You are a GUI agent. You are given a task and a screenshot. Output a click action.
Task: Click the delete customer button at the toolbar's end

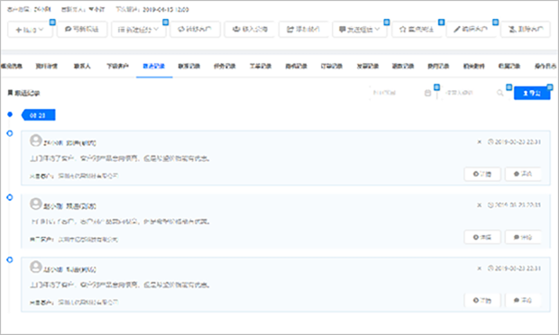point(526,29)
